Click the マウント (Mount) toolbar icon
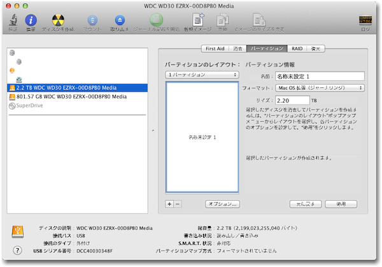Screen dimensions: 382x267 92,22
